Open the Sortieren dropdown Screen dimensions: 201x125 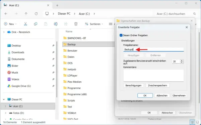(94, 24)
